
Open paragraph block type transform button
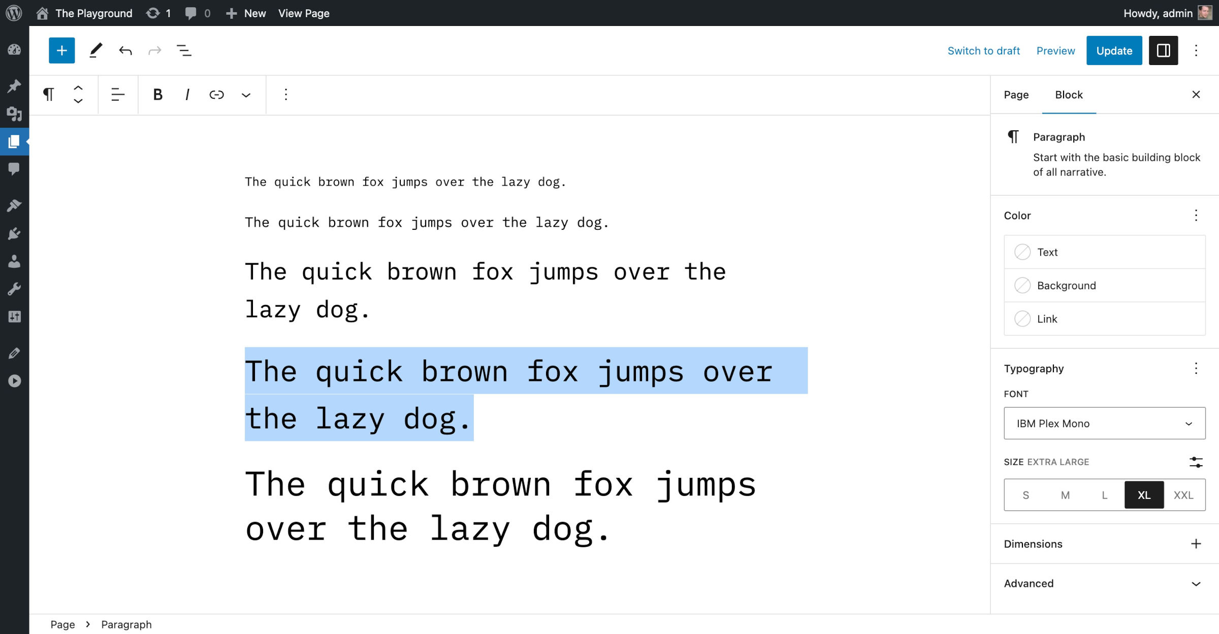coord(48,94)
